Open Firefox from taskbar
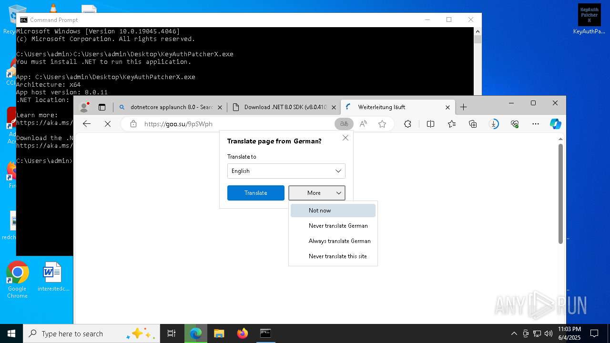The image size is (610, 343). [243, 333]
